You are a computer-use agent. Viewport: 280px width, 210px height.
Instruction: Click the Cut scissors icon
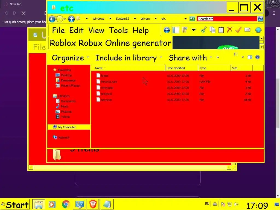pos(203,30)
